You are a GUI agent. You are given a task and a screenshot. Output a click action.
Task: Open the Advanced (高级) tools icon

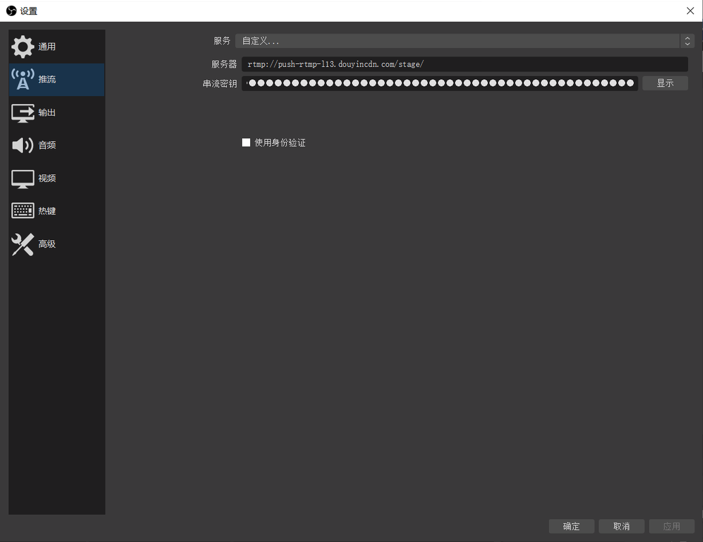pos(22,244)
